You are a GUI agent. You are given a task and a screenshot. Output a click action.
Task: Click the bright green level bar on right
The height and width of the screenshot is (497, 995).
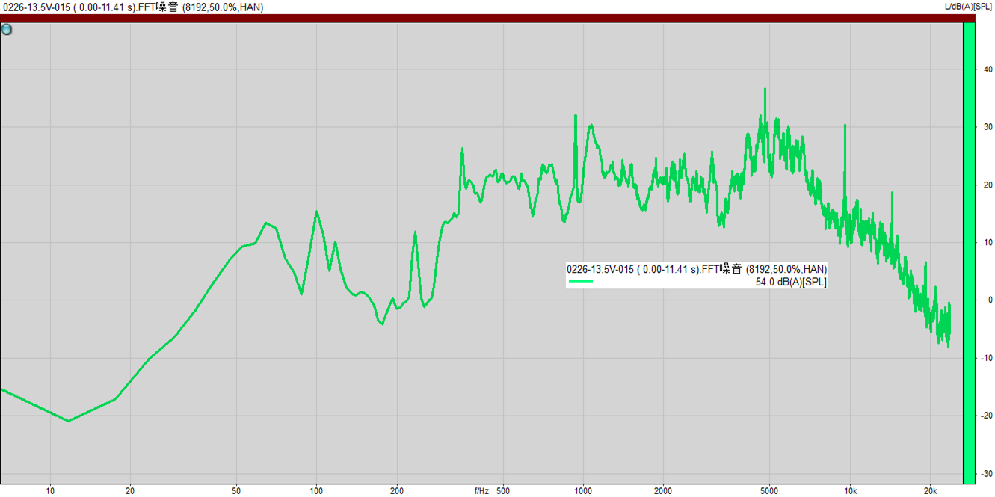point(969,253)
